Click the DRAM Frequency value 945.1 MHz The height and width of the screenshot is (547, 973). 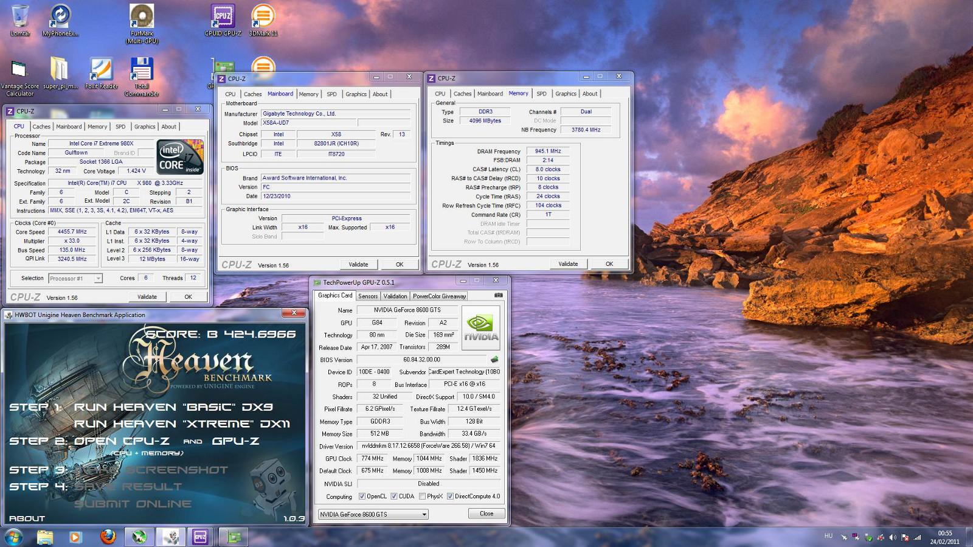548,151
